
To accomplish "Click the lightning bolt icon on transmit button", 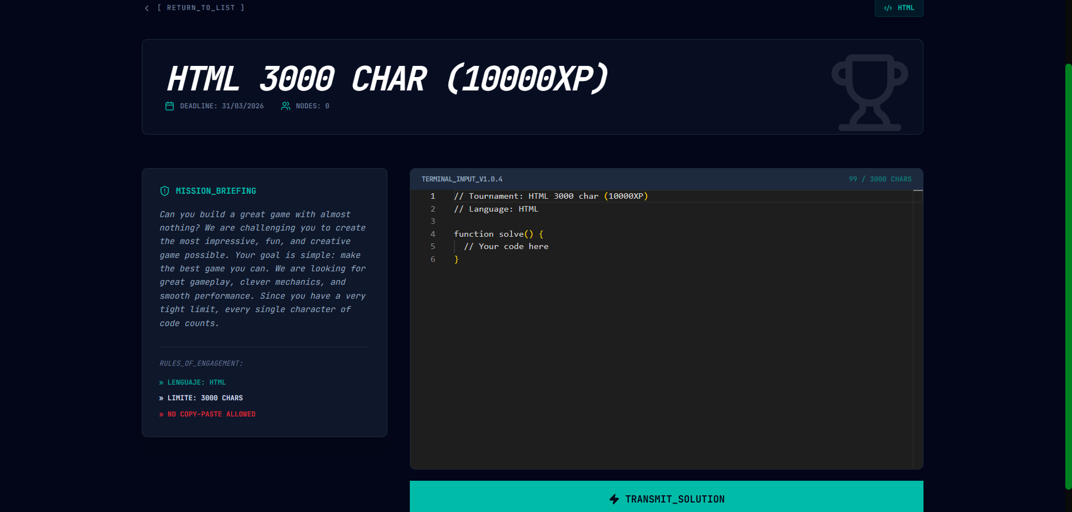I will tap(614, 499).
